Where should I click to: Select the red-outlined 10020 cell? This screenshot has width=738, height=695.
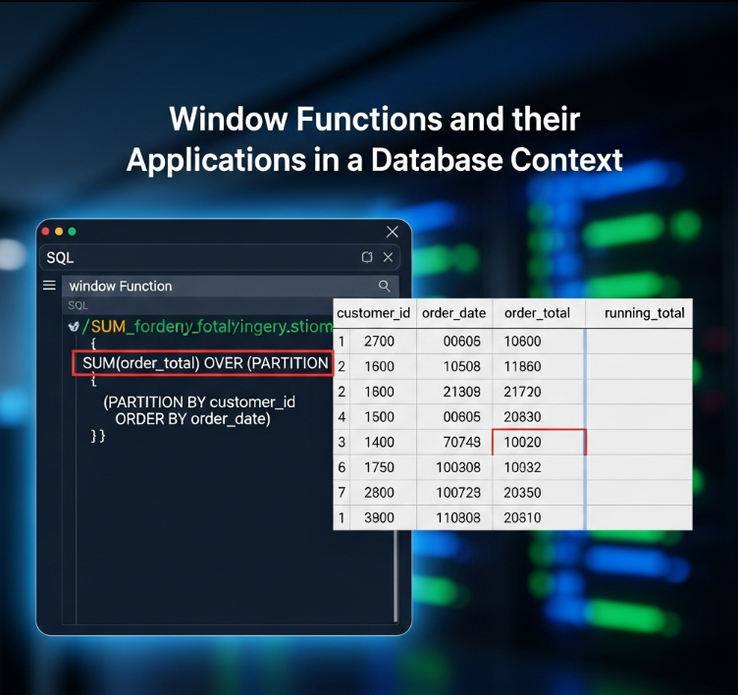click(x=538, y=442)
